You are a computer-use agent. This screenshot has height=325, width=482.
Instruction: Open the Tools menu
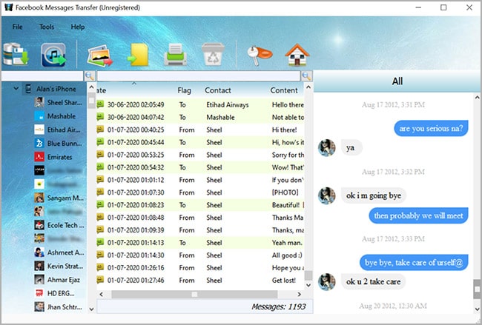pos(47,27)
